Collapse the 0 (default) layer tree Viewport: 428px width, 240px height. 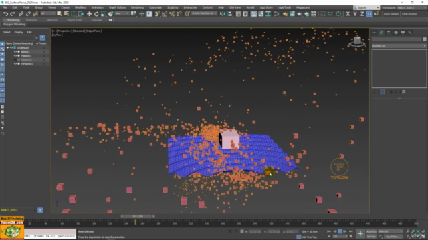click(7, 47)
